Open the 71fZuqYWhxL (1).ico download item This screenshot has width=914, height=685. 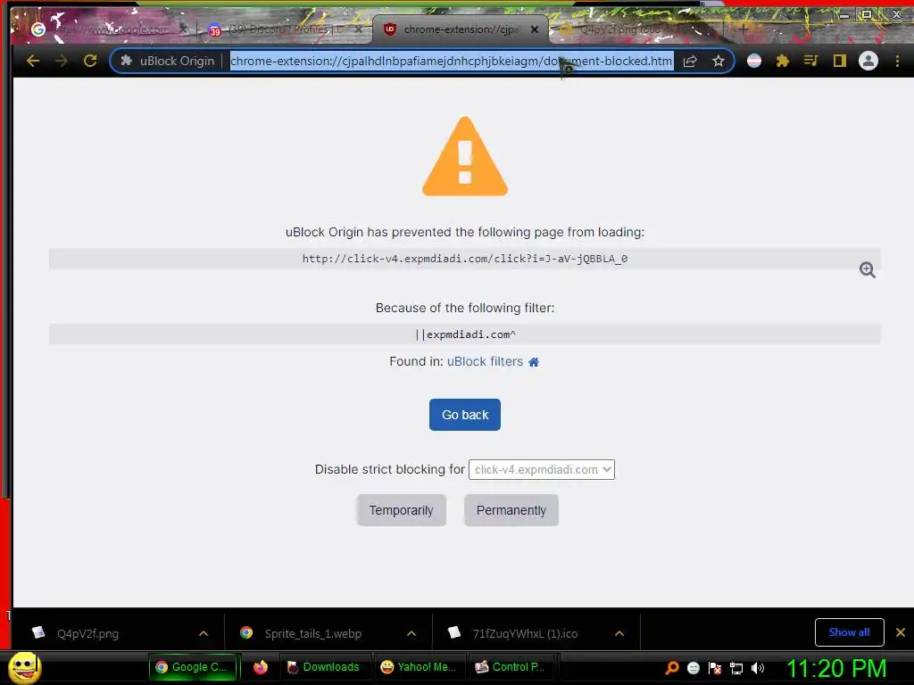tap(525, 633)
